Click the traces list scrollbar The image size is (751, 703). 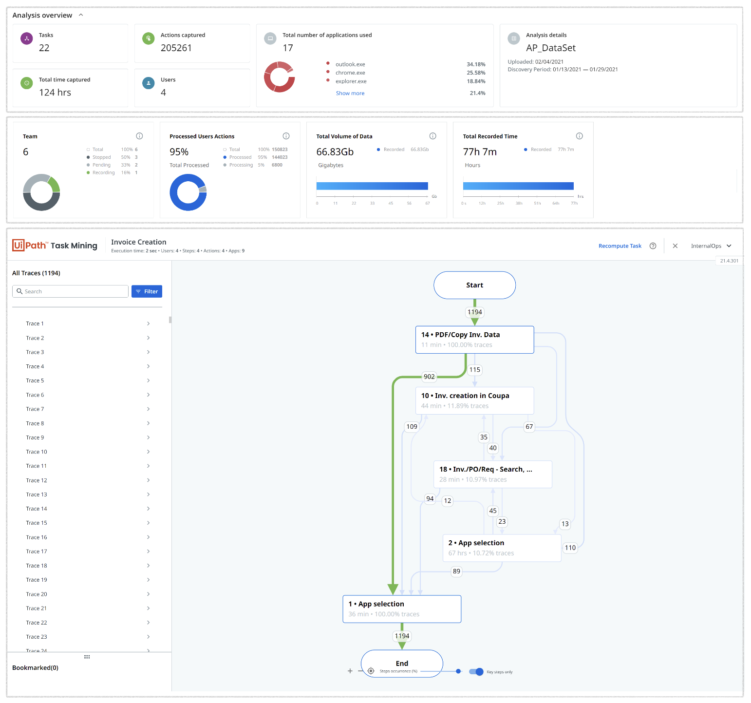click(x=170, y=320)
